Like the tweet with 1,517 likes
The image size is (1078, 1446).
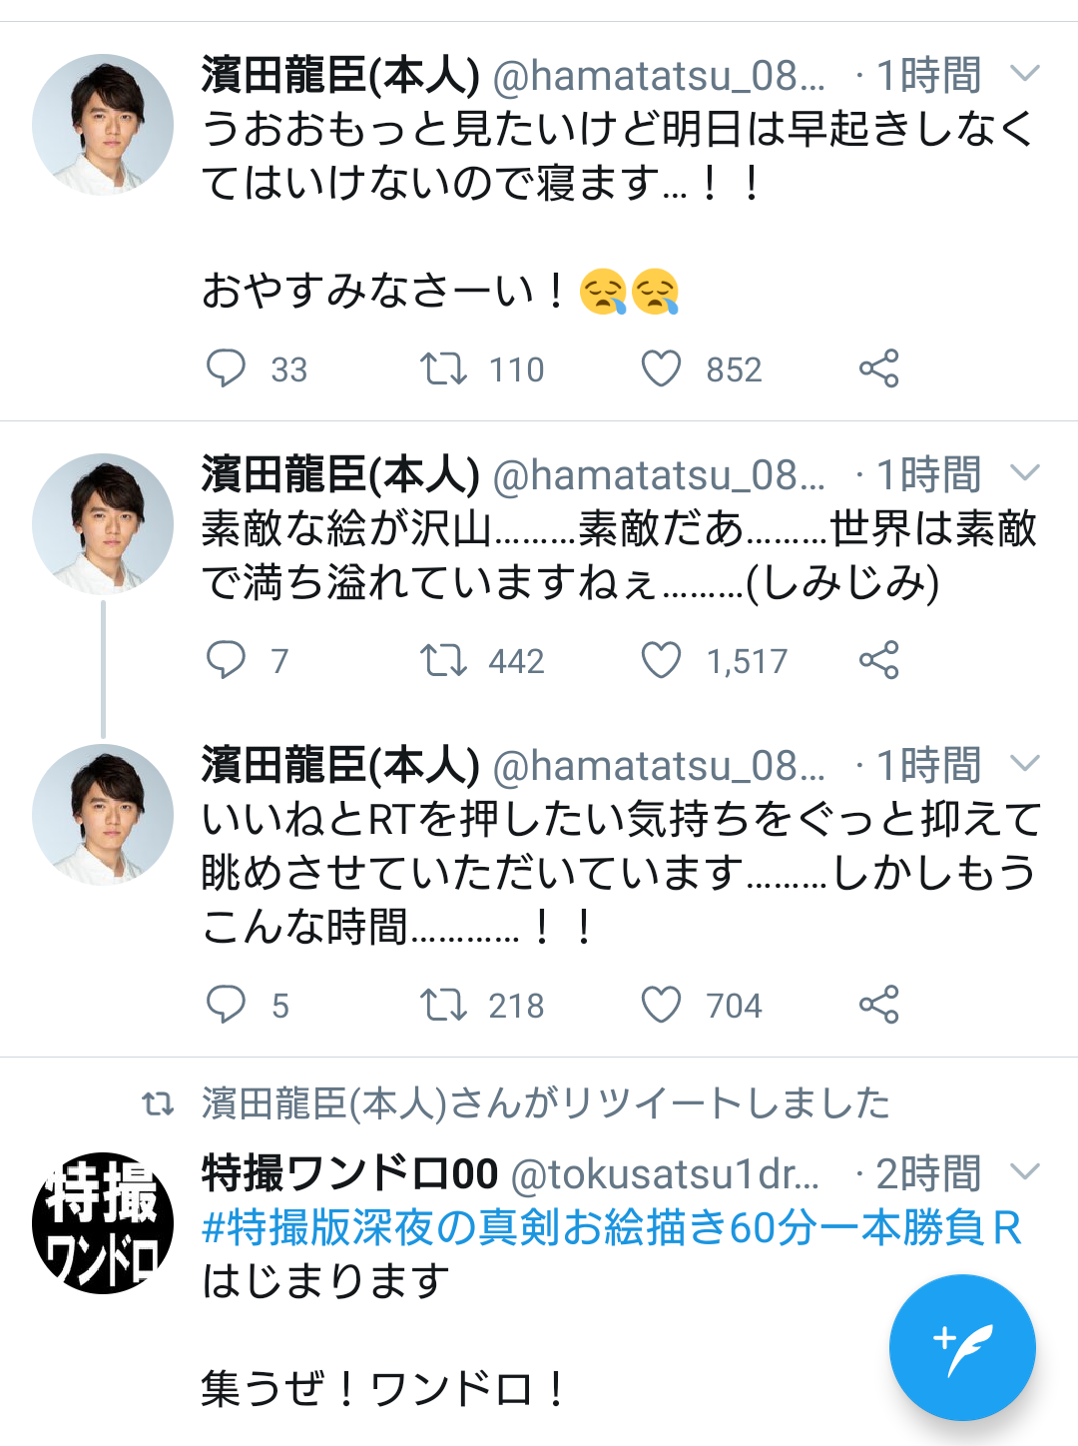click(x=661, y=660)
